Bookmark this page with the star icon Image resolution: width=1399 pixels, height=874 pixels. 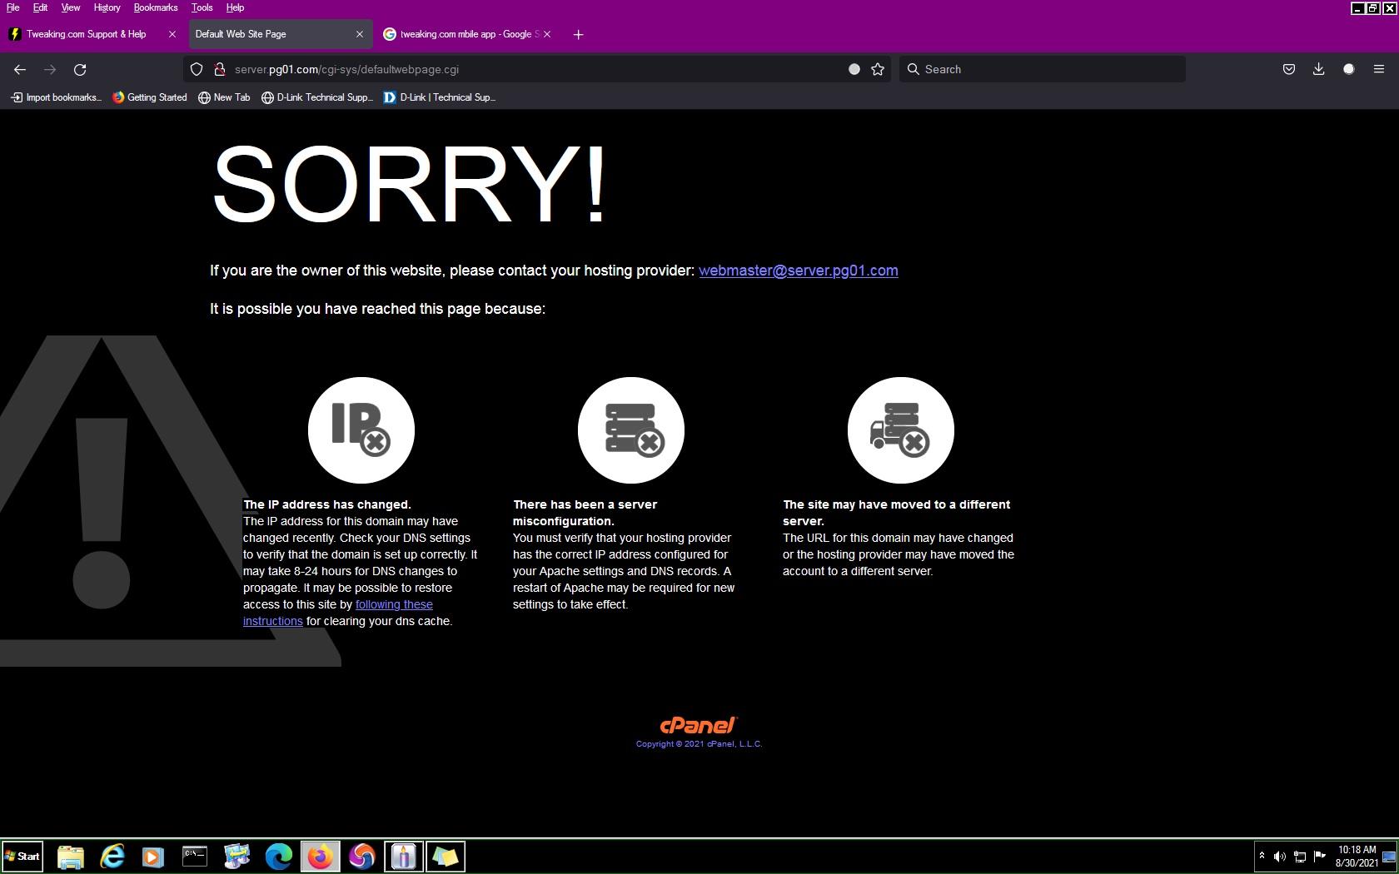pos(878,70)
